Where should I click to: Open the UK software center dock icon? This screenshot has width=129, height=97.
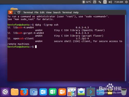pos(72,92)
